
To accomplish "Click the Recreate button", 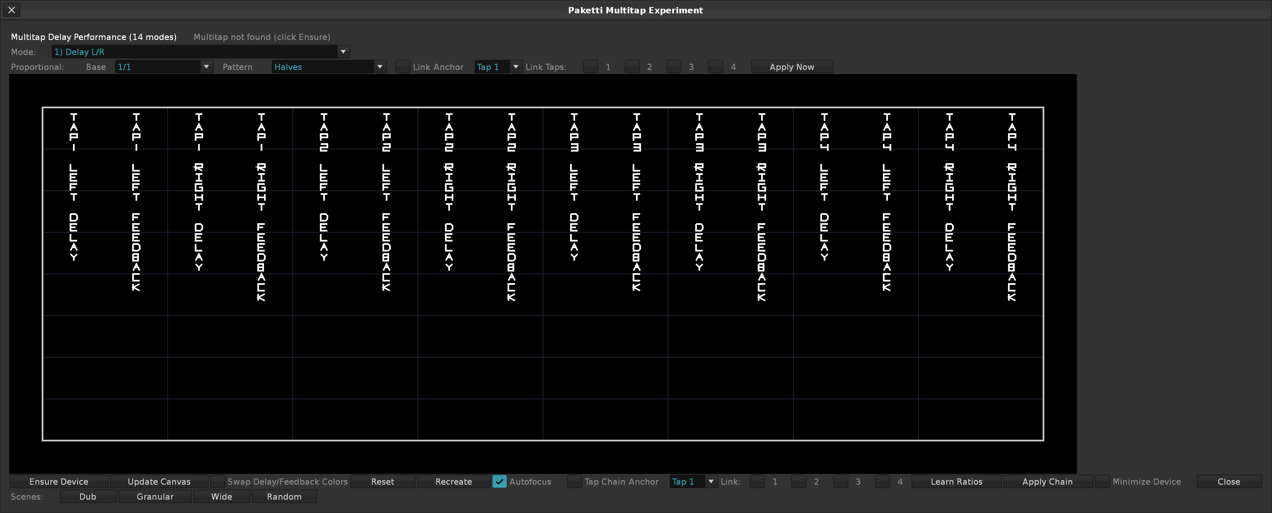I will pyautogui.click(x=453, y=481).
